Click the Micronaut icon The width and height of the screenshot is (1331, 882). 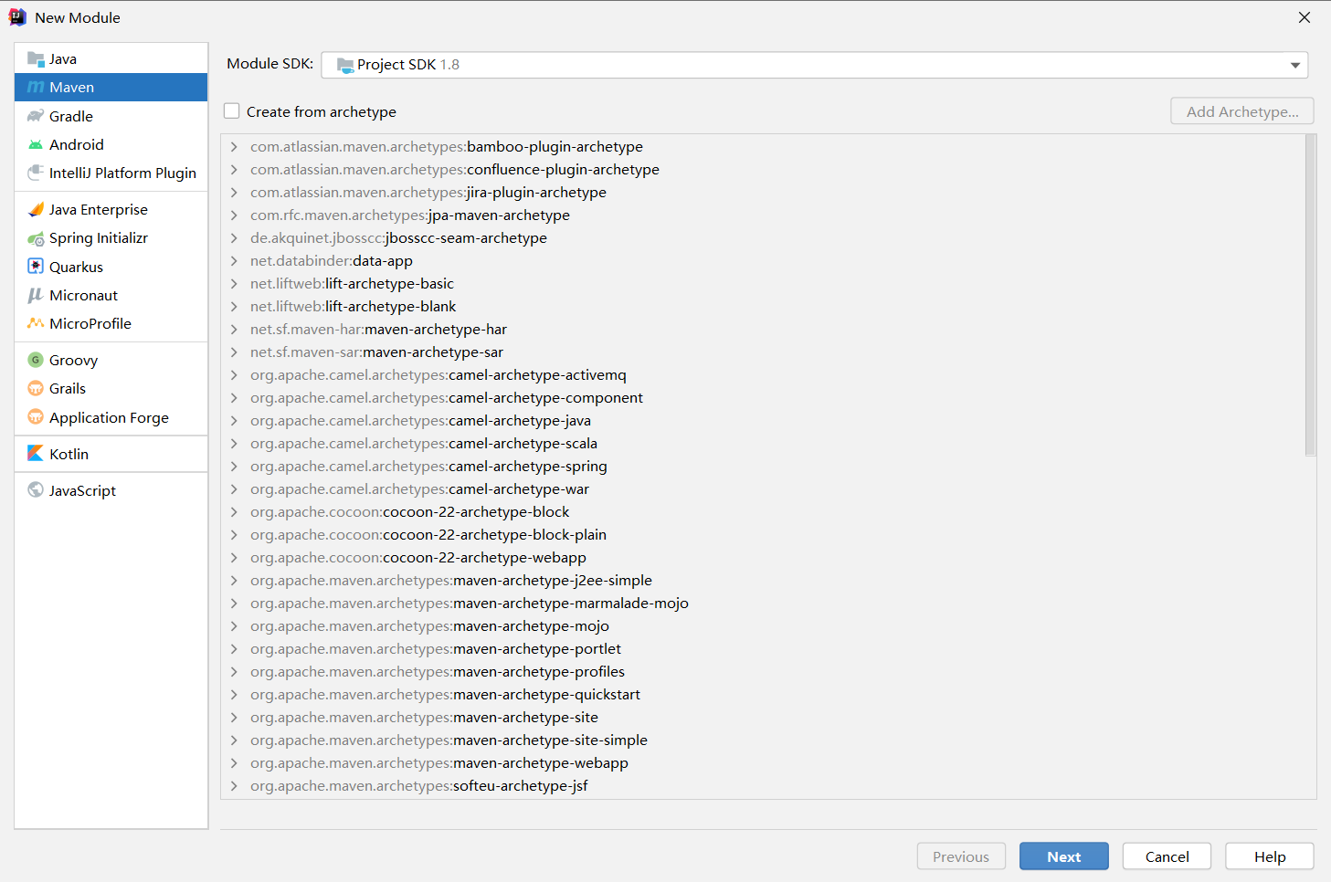(x=36, y=295)
